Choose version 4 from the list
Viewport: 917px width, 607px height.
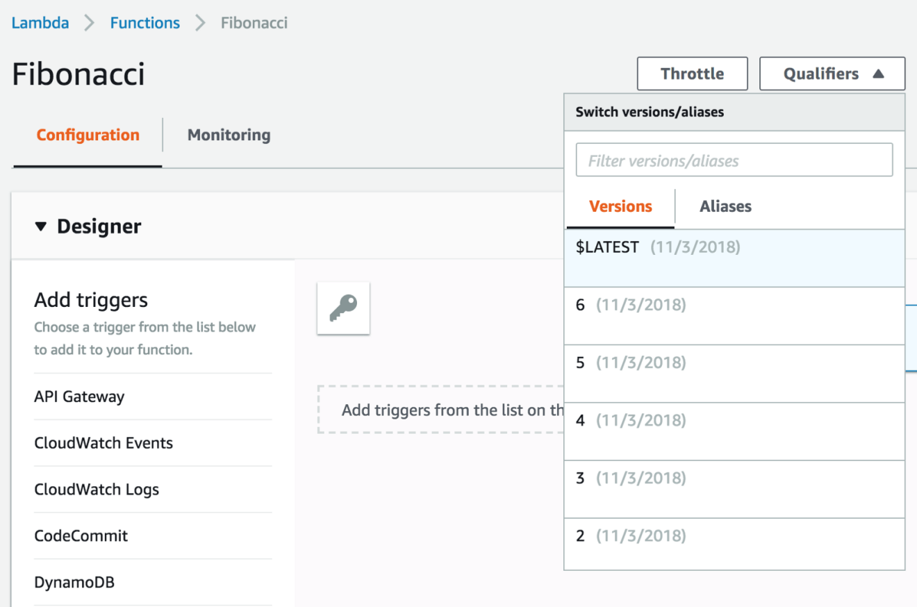734,431
